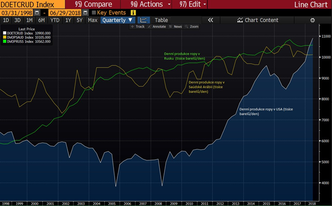
Task: Click the start date field 03/31/1998
Action: 16,13
